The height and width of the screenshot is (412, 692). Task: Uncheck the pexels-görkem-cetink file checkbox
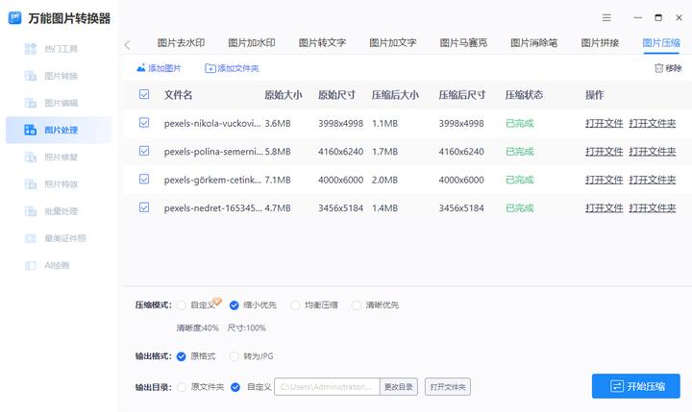[144, 179]
